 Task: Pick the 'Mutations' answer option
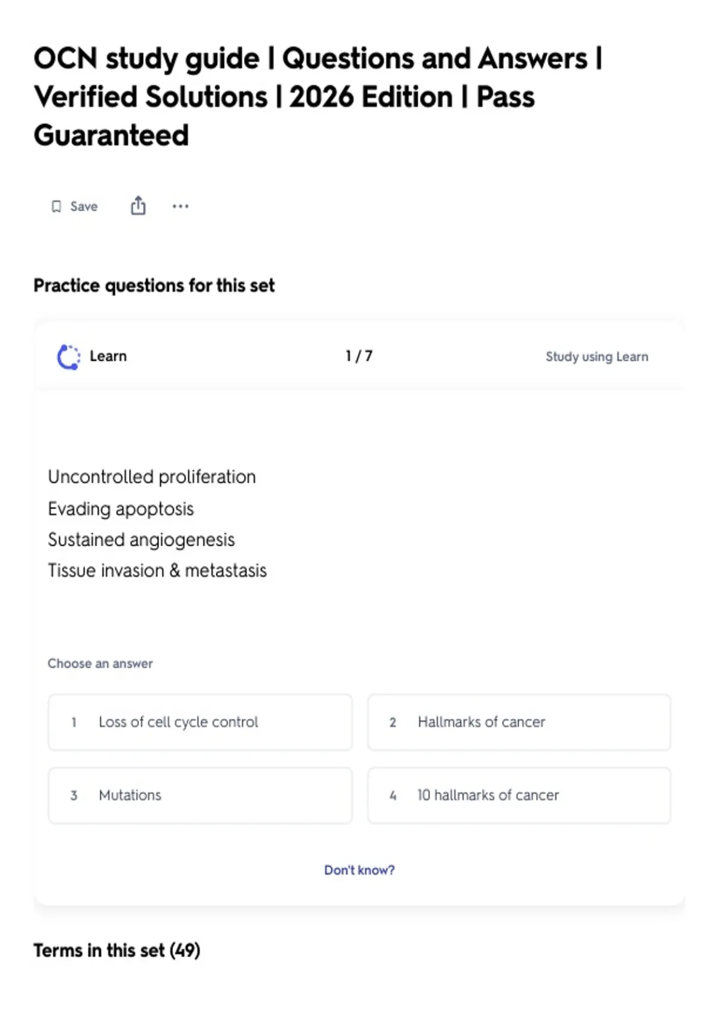(x=200, y=796)
